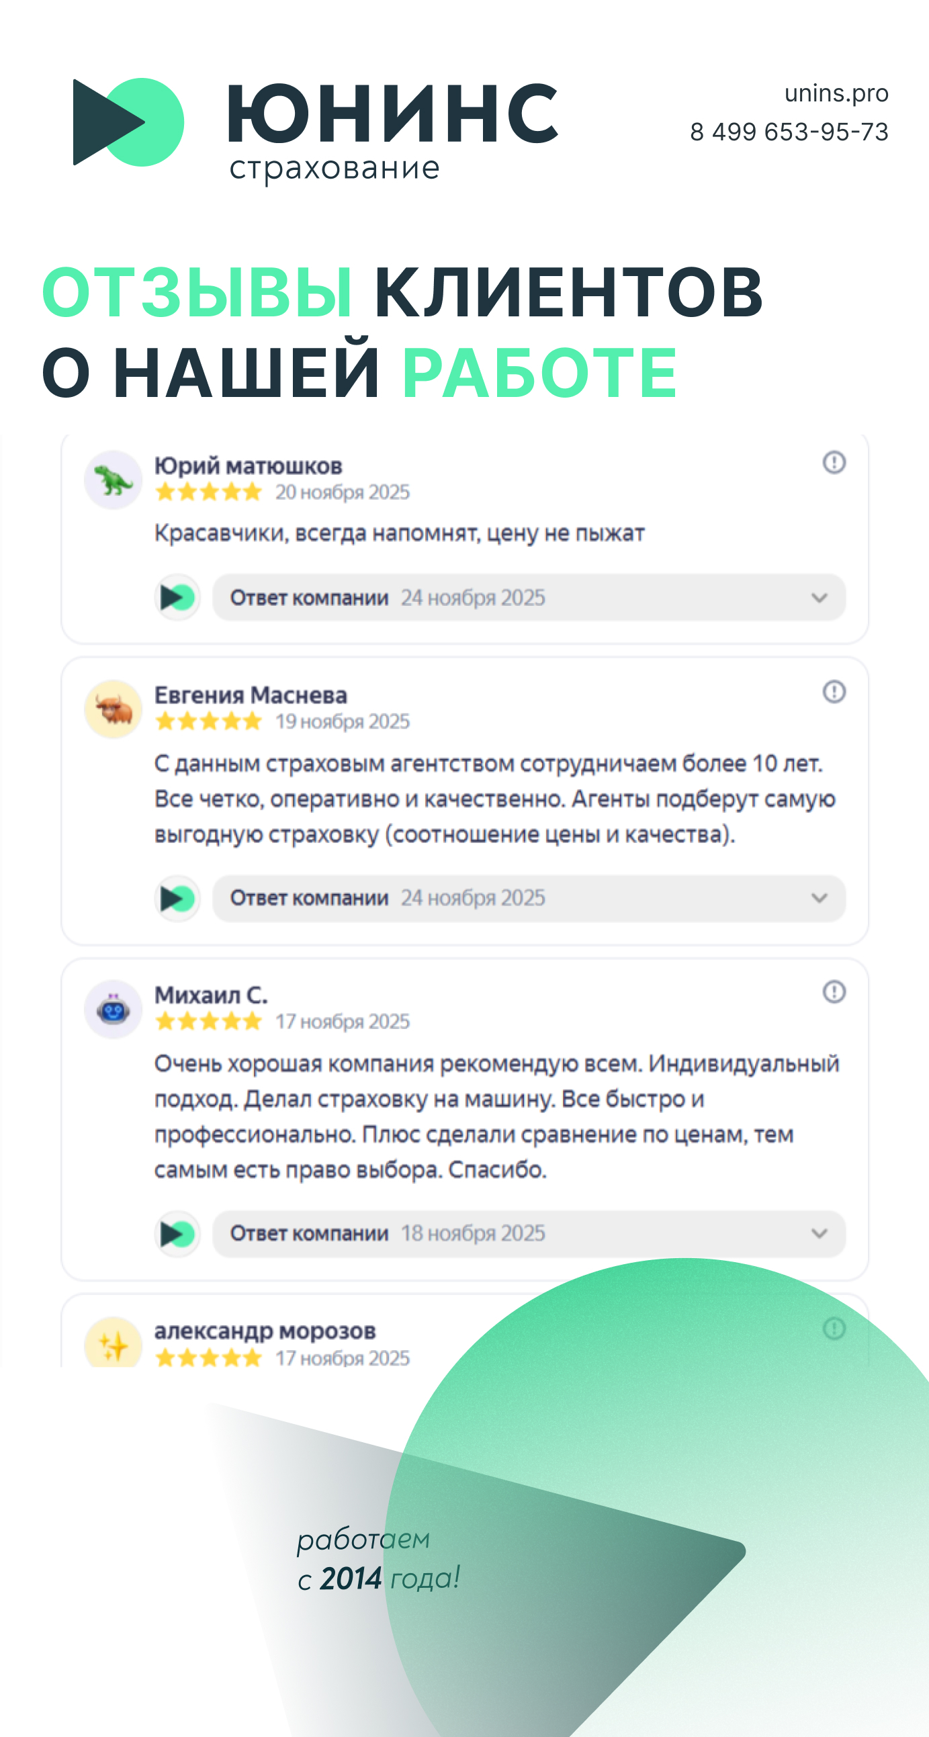Click company logo beside reply to Евгения Маснева
Image resolution: width=929 pixels, height=1737 pixels.
tap(178, 898)
